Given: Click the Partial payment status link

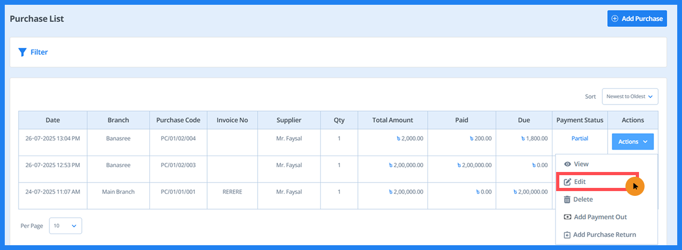Looking at the screenshot, I should 579,139.
